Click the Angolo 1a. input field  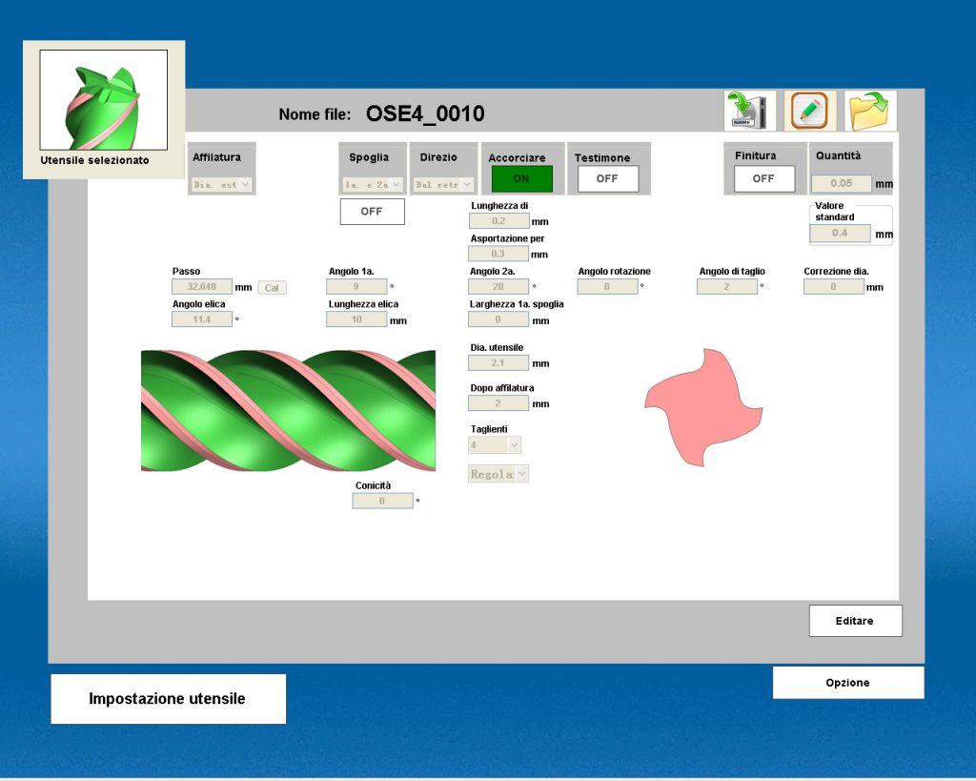pos(356,286)
